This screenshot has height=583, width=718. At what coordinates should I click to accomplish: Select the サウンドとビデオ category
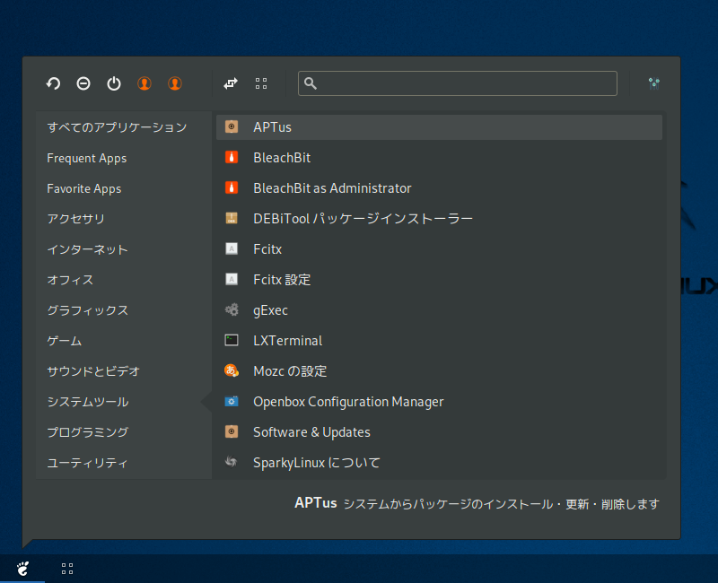[x=93, y=371]
